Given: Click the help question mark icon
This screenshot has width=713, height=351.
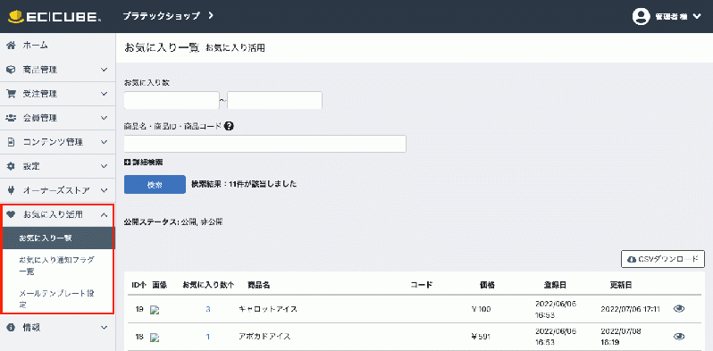Looking at the screenshot, I should click(229, 127).
